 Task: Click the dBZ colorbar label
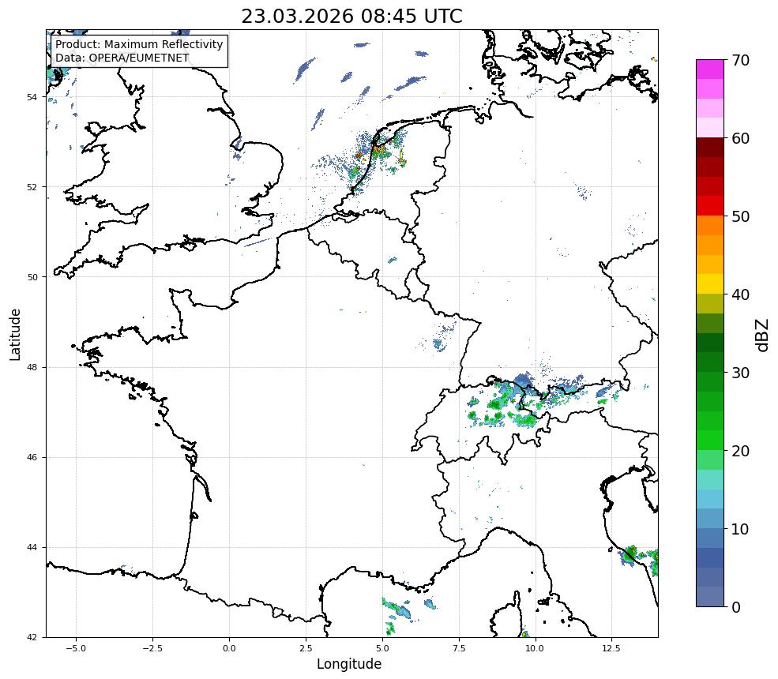pos(761,334)
